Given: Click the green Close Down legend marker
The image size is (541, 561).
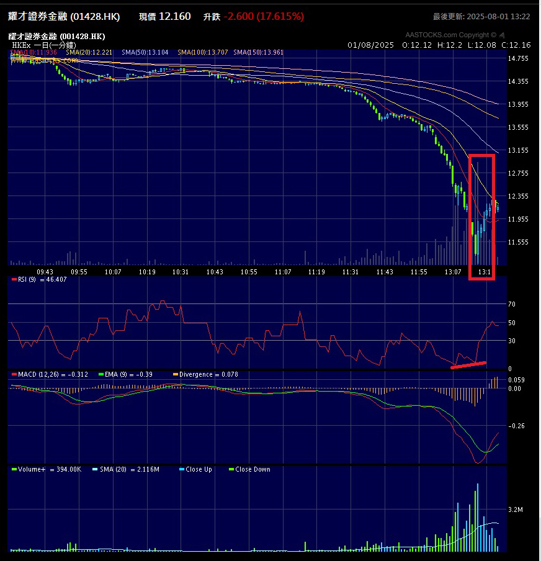Looking at the screenshot, I should coord(231,469).
